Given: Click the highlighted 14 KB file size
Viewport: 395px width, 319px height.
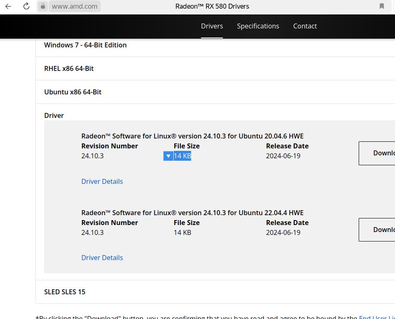Looking at the screenshot, I should (182, 156).
